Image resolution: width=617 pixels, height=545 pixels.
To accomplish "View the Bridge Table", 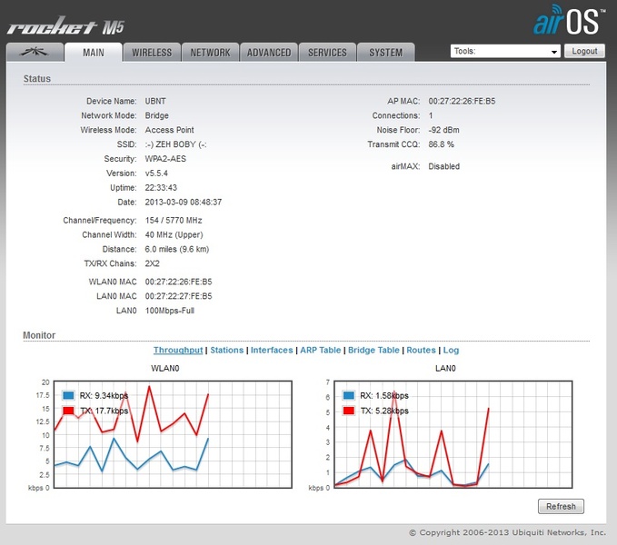I will 373,350.
